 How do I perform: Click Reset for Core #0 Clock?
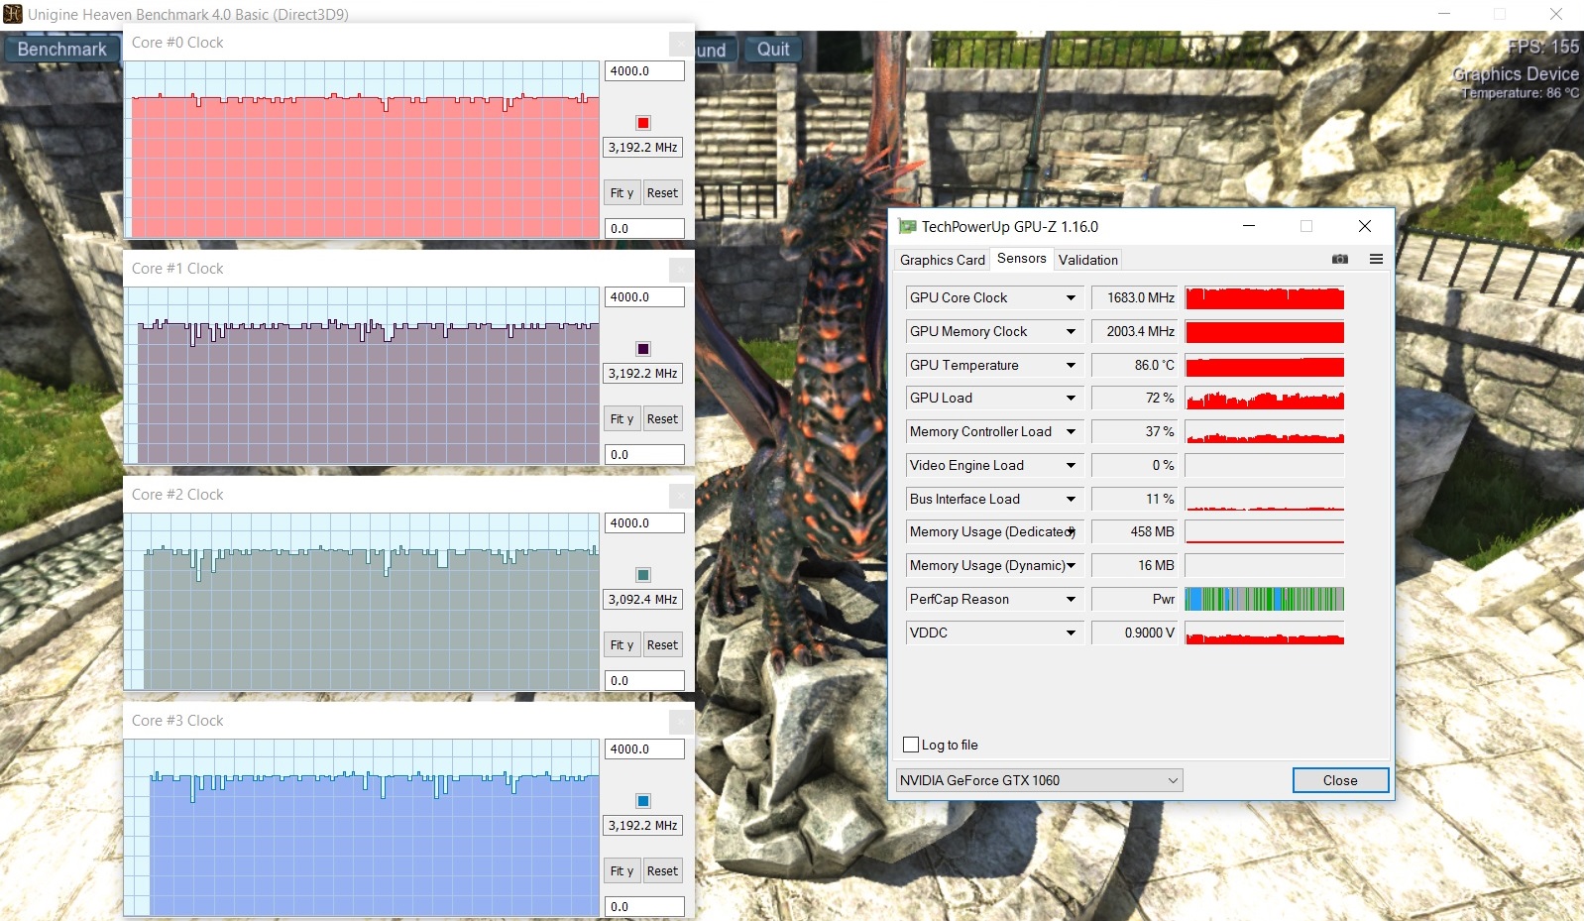[662, 192]
